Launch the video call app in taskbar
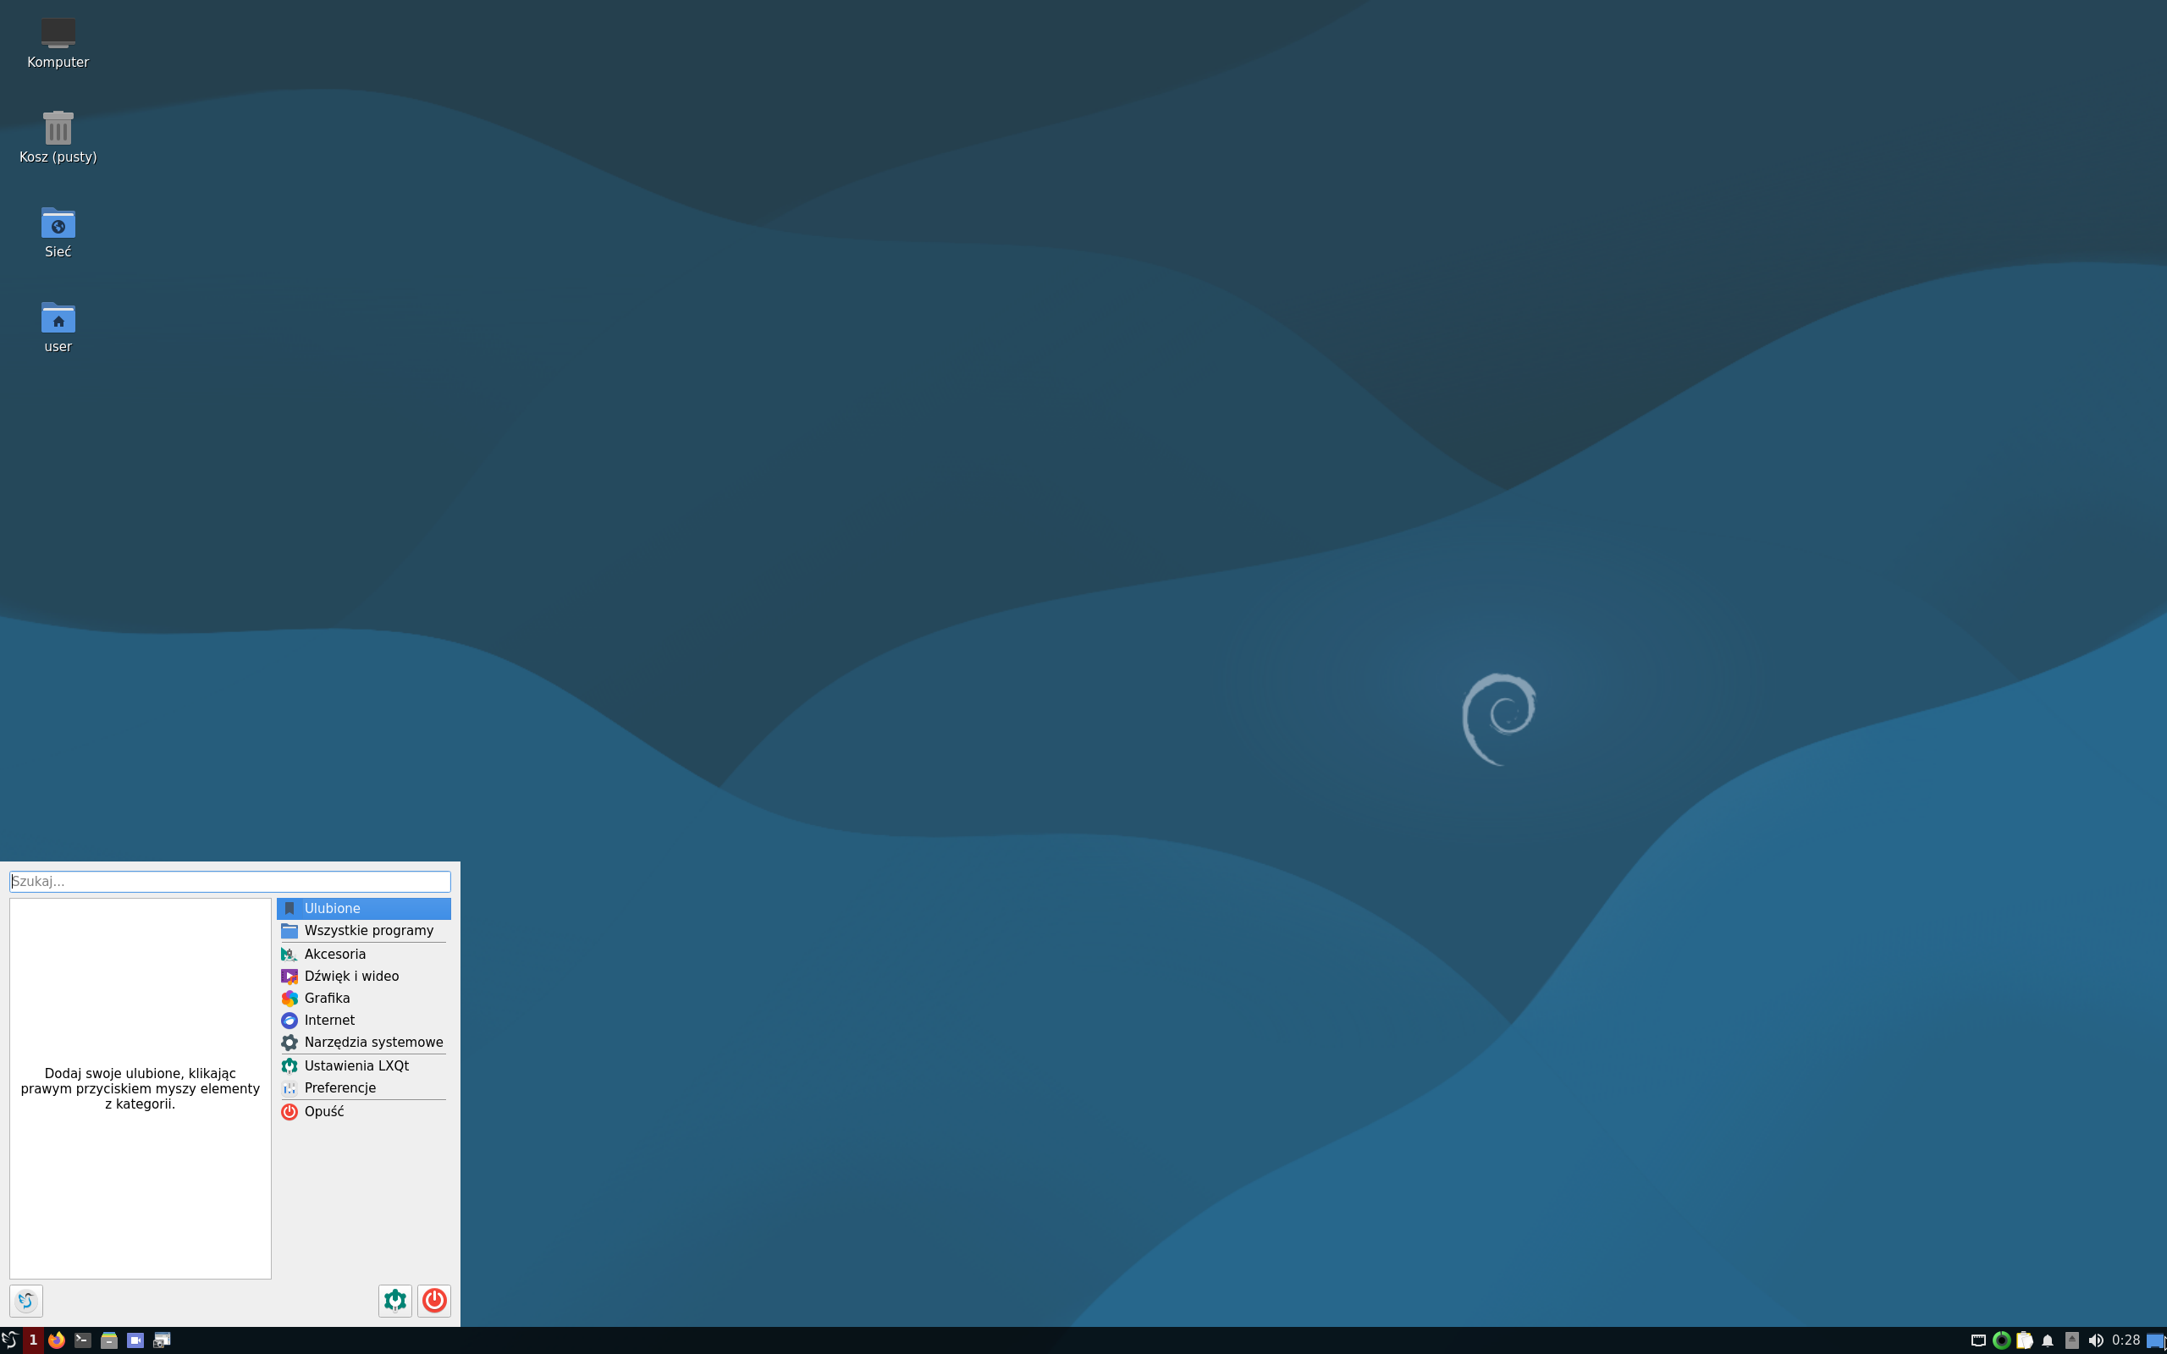The image size is (2167, 1354). [x=135, y=1340]
